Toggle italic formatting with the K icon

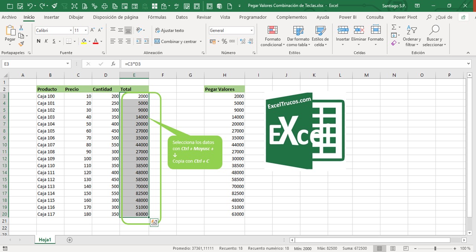coord(45,41)
